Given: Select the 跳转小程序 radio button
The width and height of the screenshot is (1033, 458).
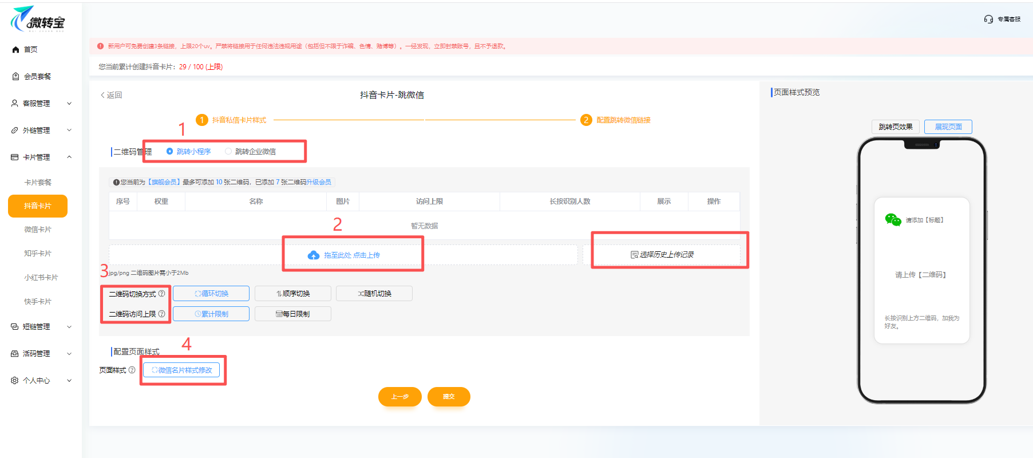Looking at the screenshot, I should pyautogui.click(x=169, y=152).
